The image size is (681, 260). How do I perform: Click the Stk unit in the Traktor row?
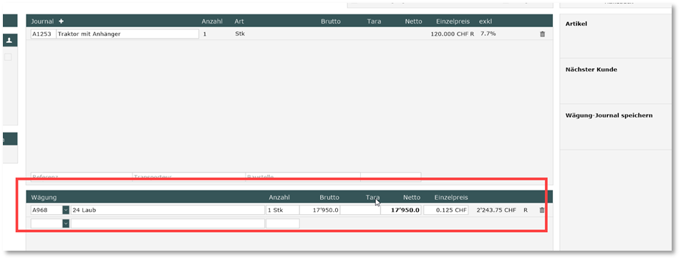[x=239, y=34]
